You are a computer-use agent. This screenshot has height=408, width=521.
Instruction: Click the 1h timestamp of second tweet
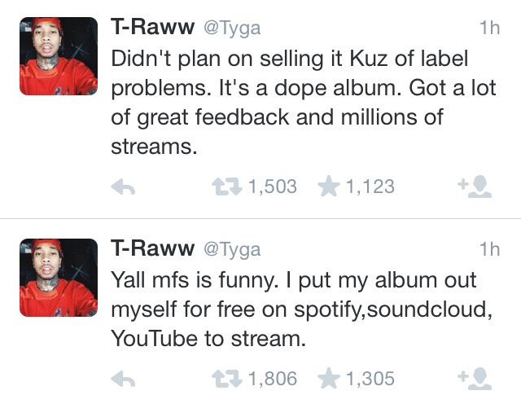pyautogui.click(x=490, y=249)
